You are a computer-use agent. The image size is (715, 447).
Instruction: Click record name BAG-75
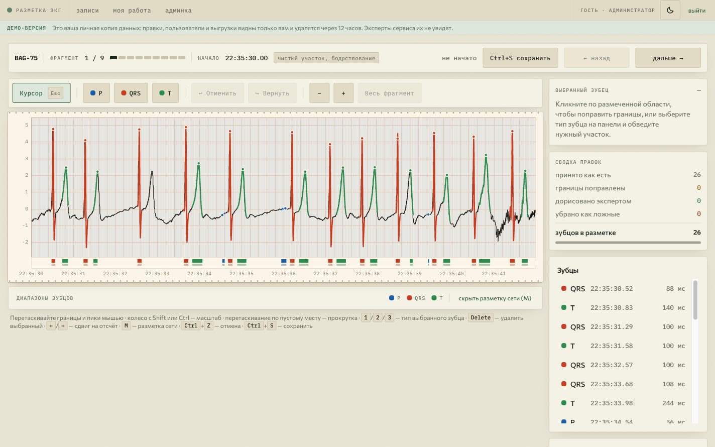tap(26, 58)
